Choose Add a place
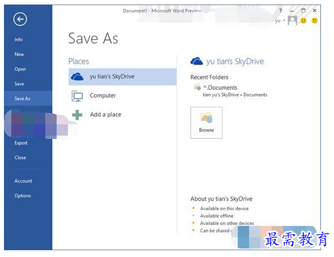The width and height of the screenshot is (334, 257). (122, 115)
